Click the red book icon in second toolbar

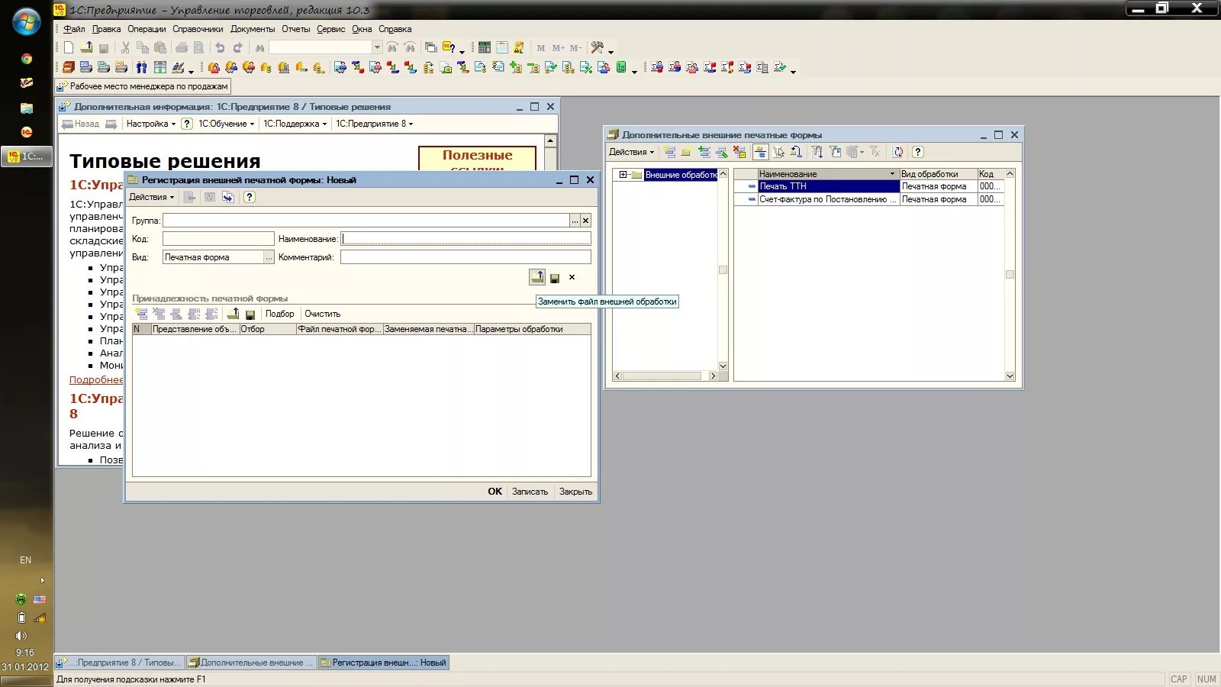tap(68, 68)
